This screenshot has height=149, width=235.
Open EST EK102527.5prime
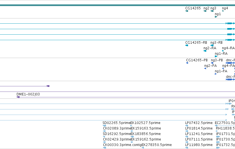[x=145, y=123]
